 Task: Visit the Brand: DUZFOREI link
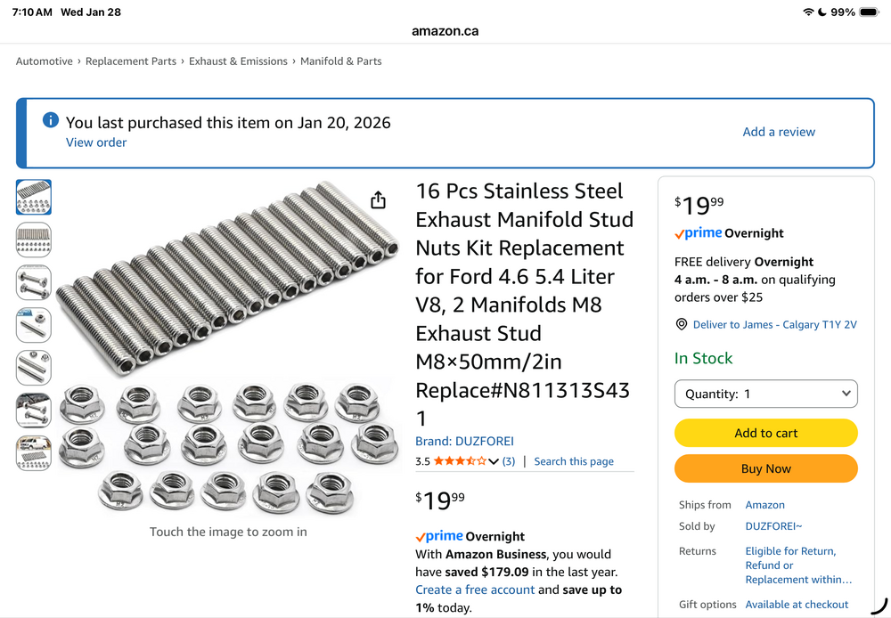click(464, 442)
